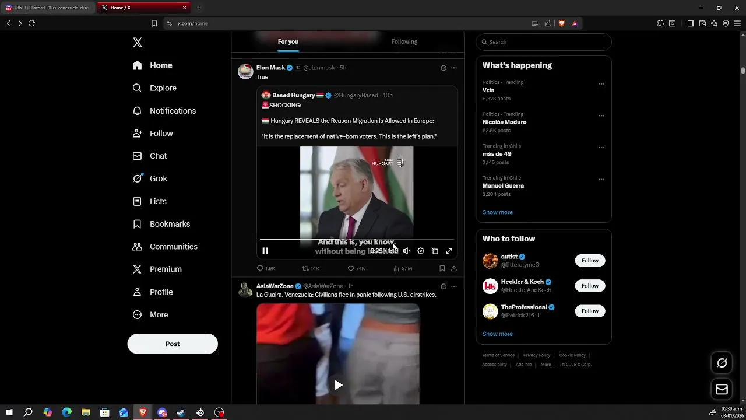Screen dimensions: 746x420
Task: Open Grok from the sidebar
Action: click(150, 178)
